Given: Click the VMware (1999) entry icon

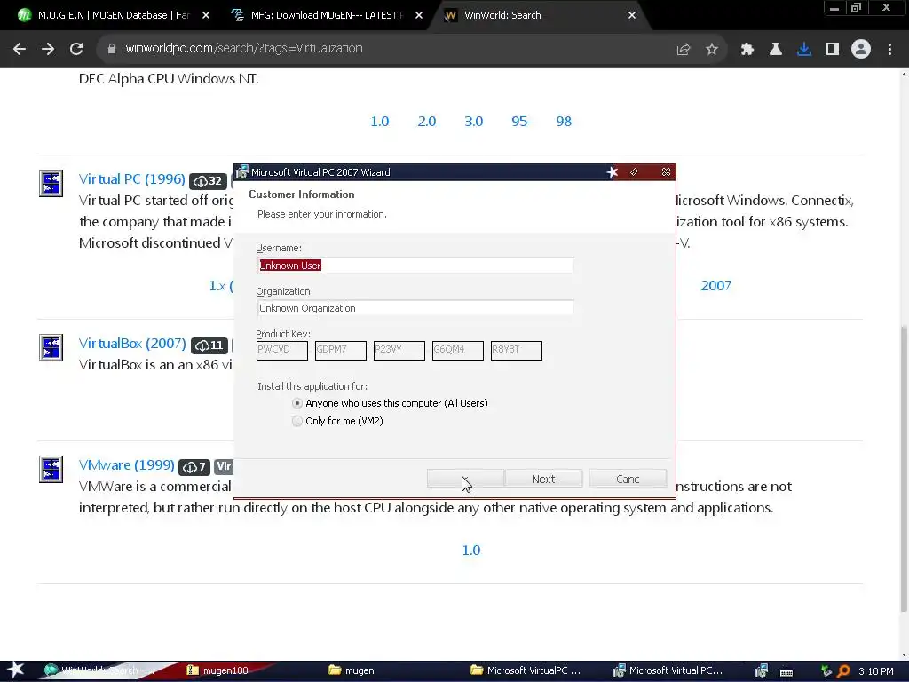Looking at the screenshot, I should 51,469.
